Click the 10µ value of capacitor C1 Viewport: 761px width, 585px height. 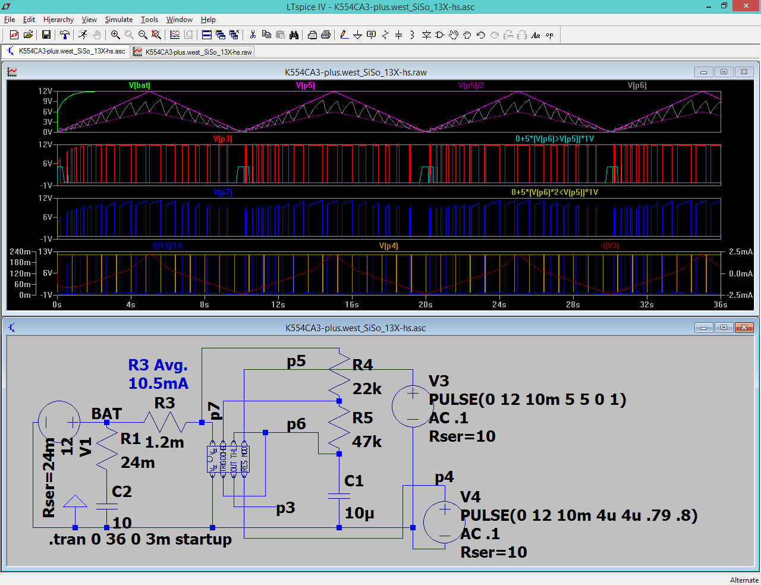pos(359,513)
